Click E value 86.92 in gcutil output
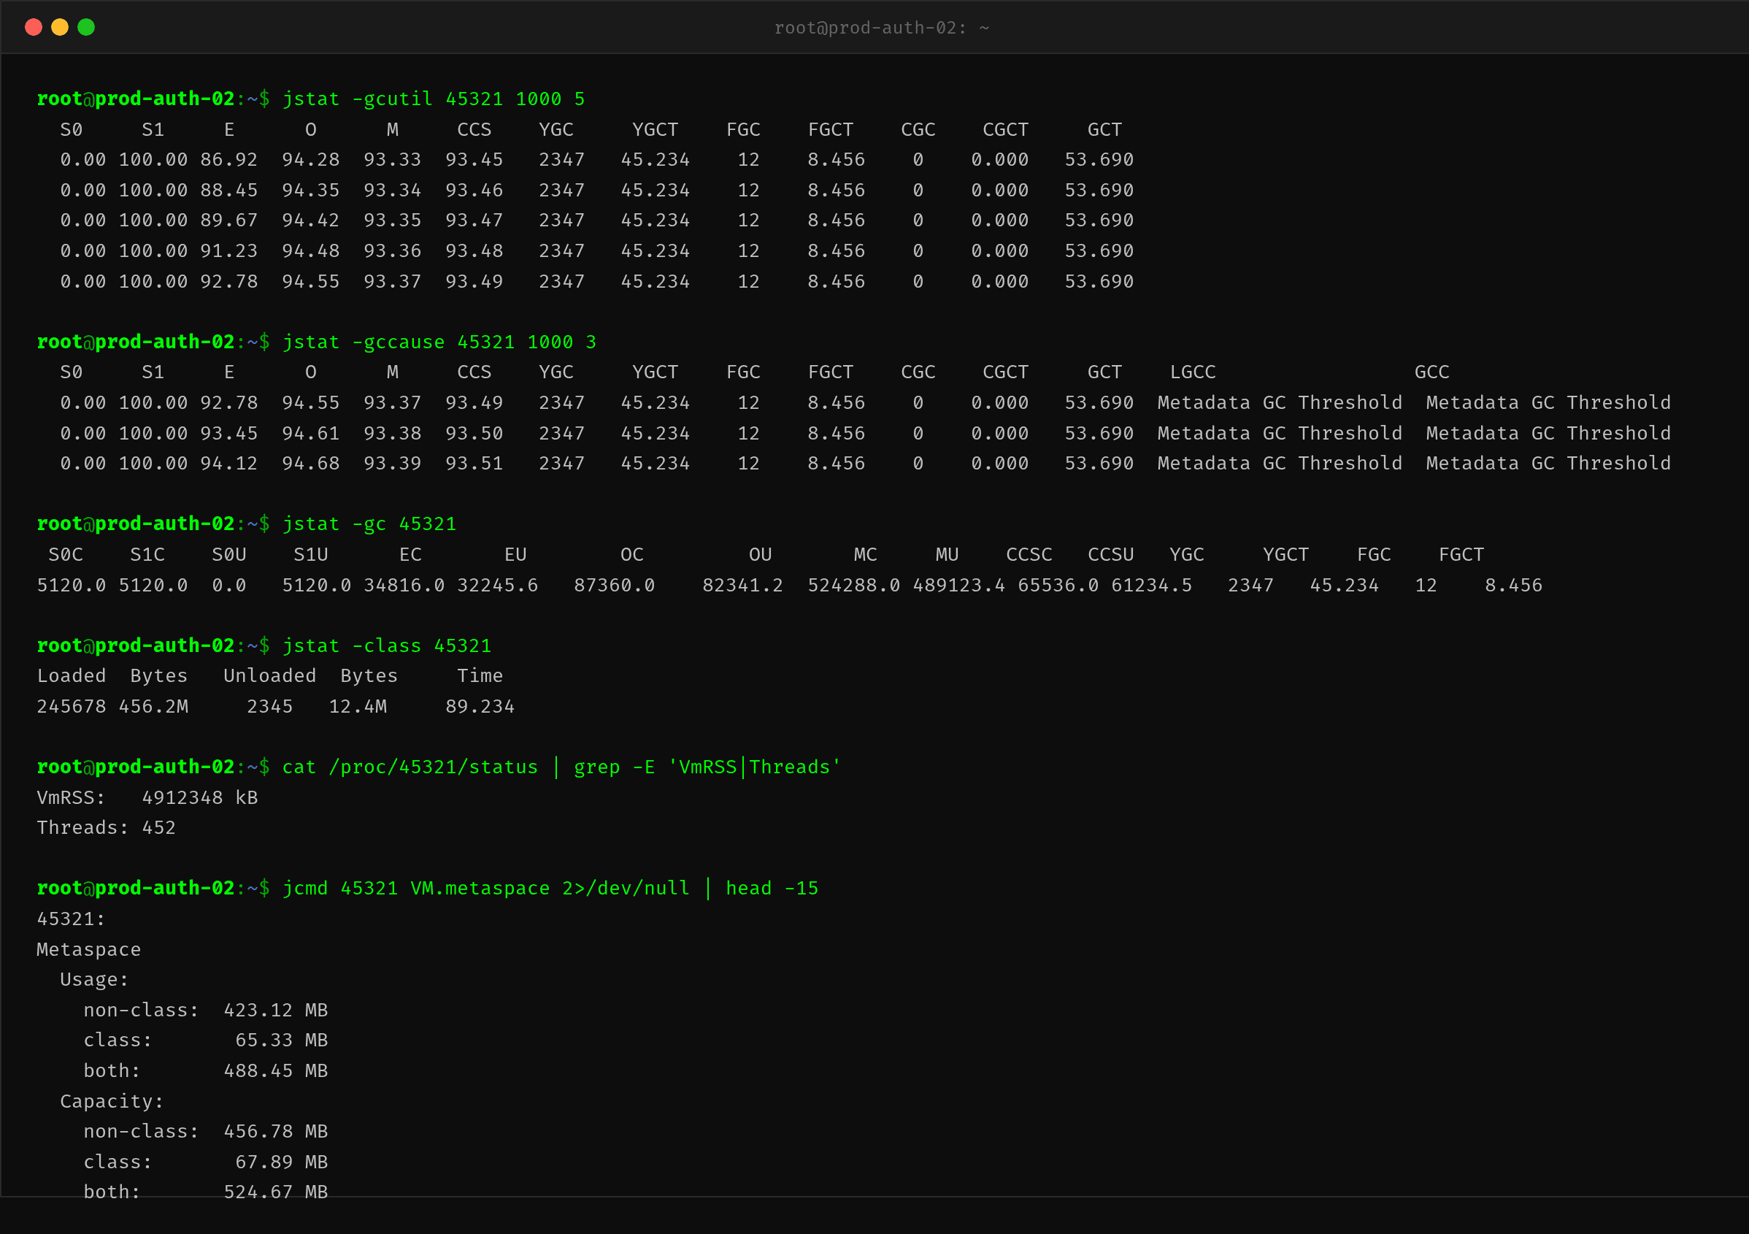The width and height of the screenshot is (1749, 1234). (228, 160)
